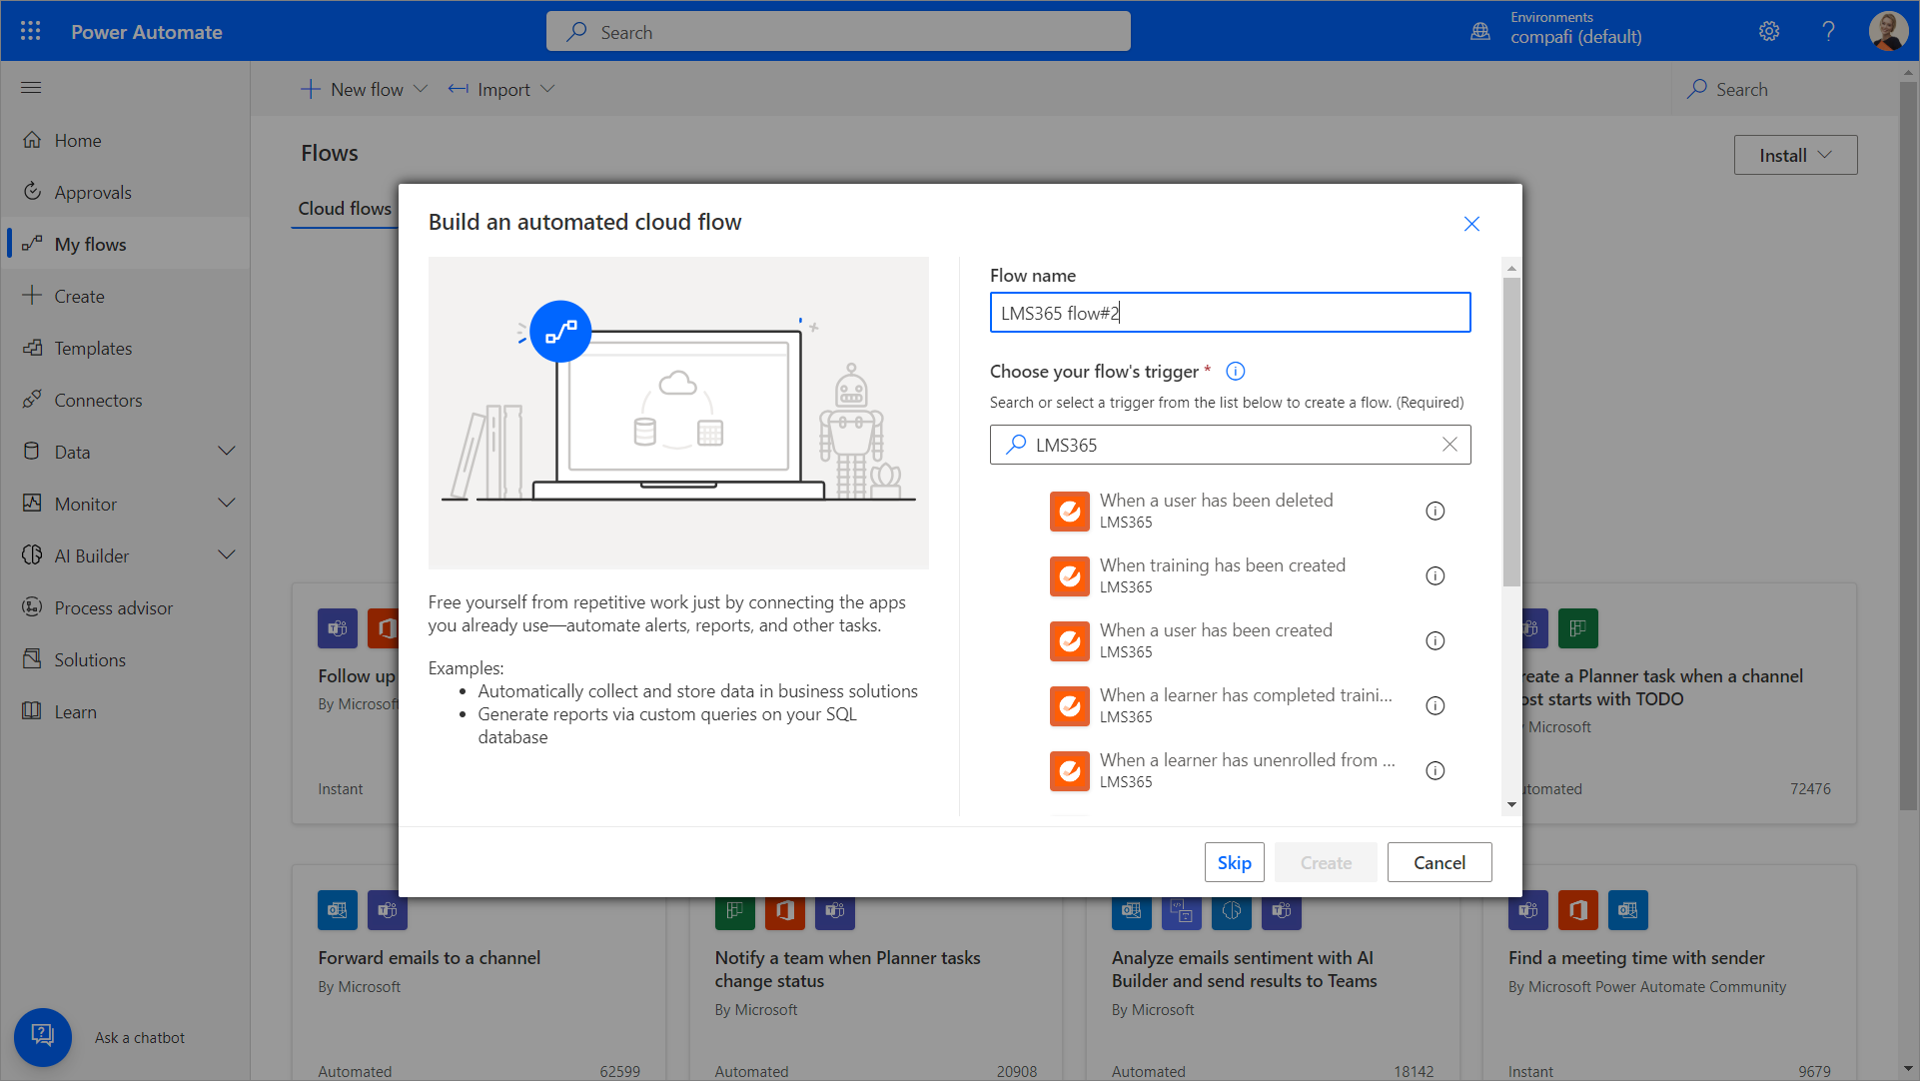This screenshot has width=1920, height=1081.
Task: Open Connectors from the left navigation
Action: click(98, 401)
